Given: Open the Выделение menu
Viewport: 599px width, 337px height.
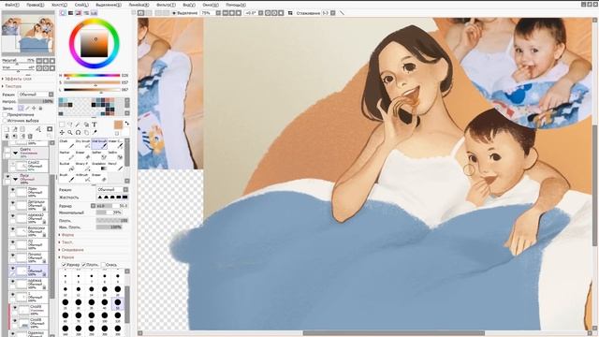Looking at the screenshot, I should tap(109, 5).
